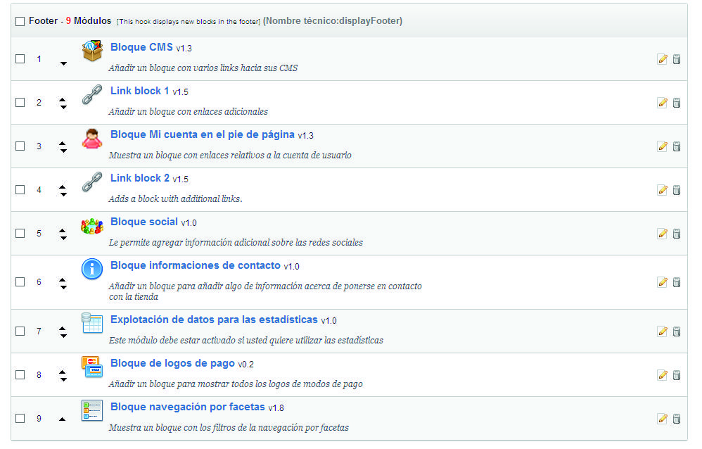Image resolution: width=702 pixels, height=449 pixels.
Task: Delete Explotación de datos module
Action: pos(677,331)
